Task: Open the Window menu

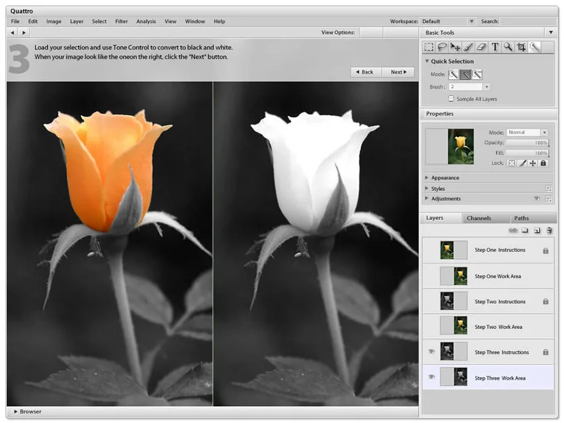Action: tap(195, 21)
